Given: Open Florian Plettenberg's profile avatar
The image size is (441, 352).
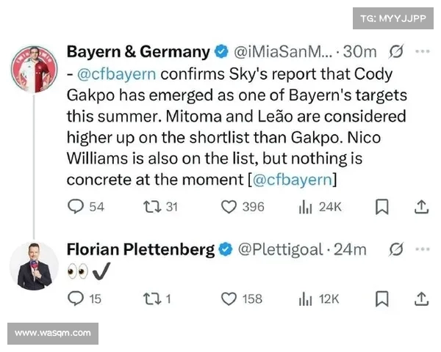Looking at the screenshot, I should coord(34,265).
